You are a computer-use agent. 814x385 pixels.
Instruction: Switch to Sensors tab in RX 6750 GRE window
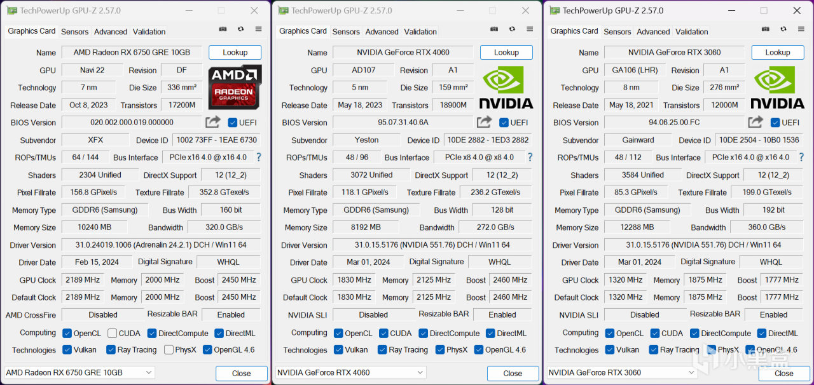(75, 32)
